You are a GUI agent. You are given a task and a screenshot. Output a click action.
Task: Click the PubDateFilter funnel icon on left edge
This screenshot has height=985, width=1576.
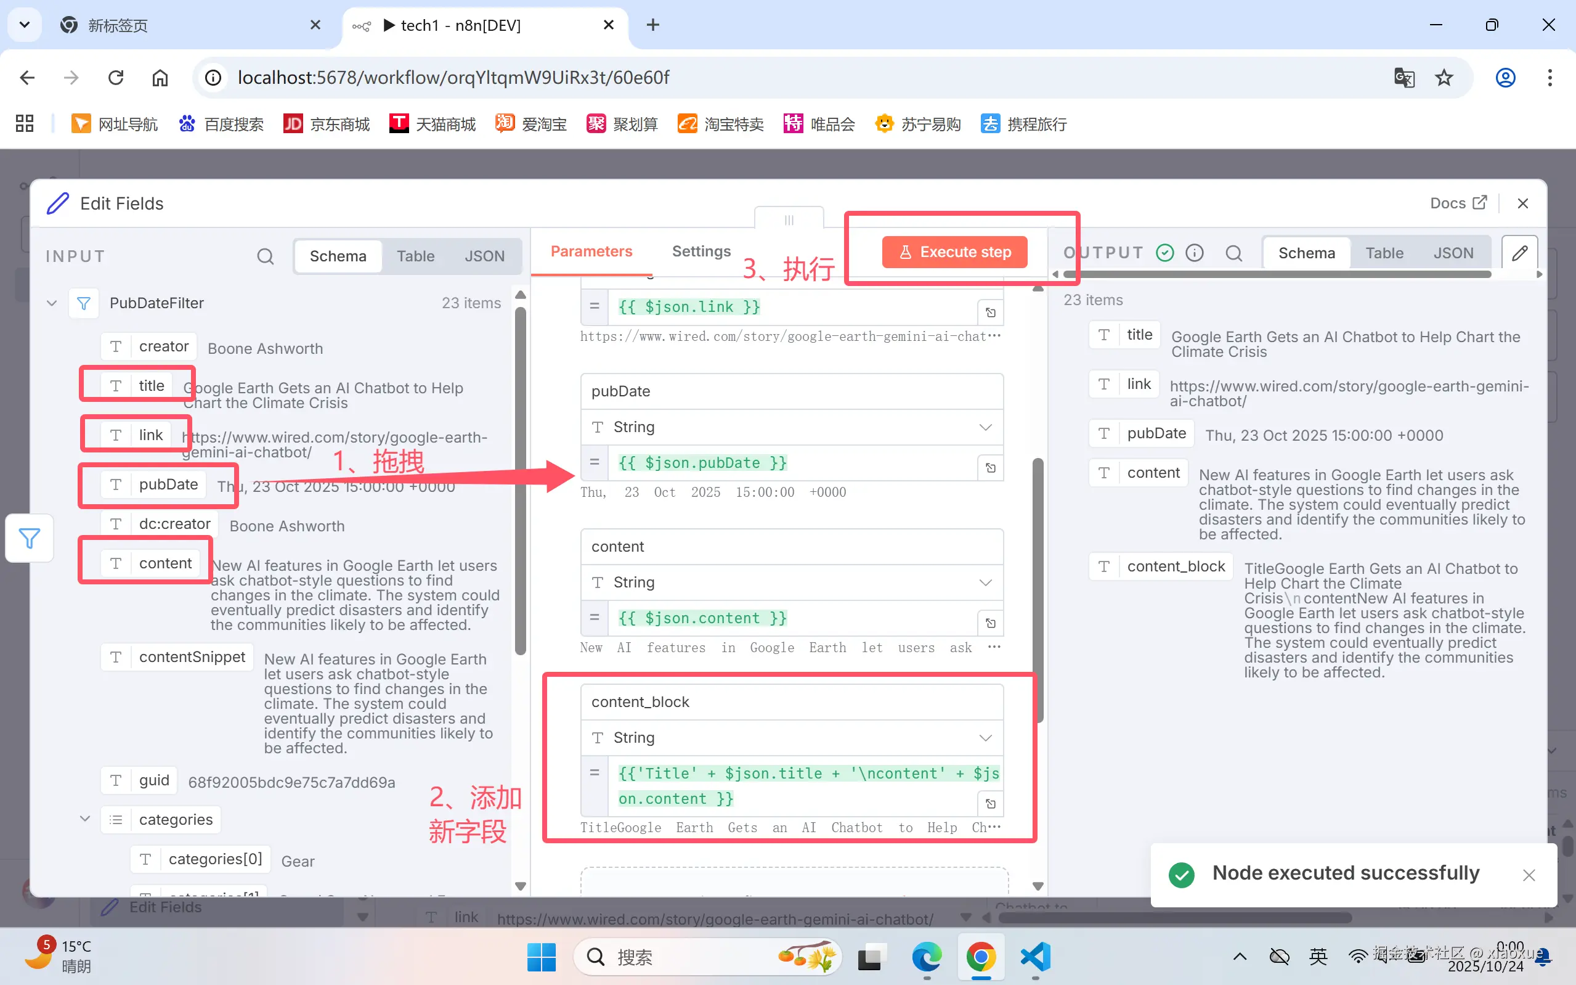pyautogui.click(x=30, y=538)
